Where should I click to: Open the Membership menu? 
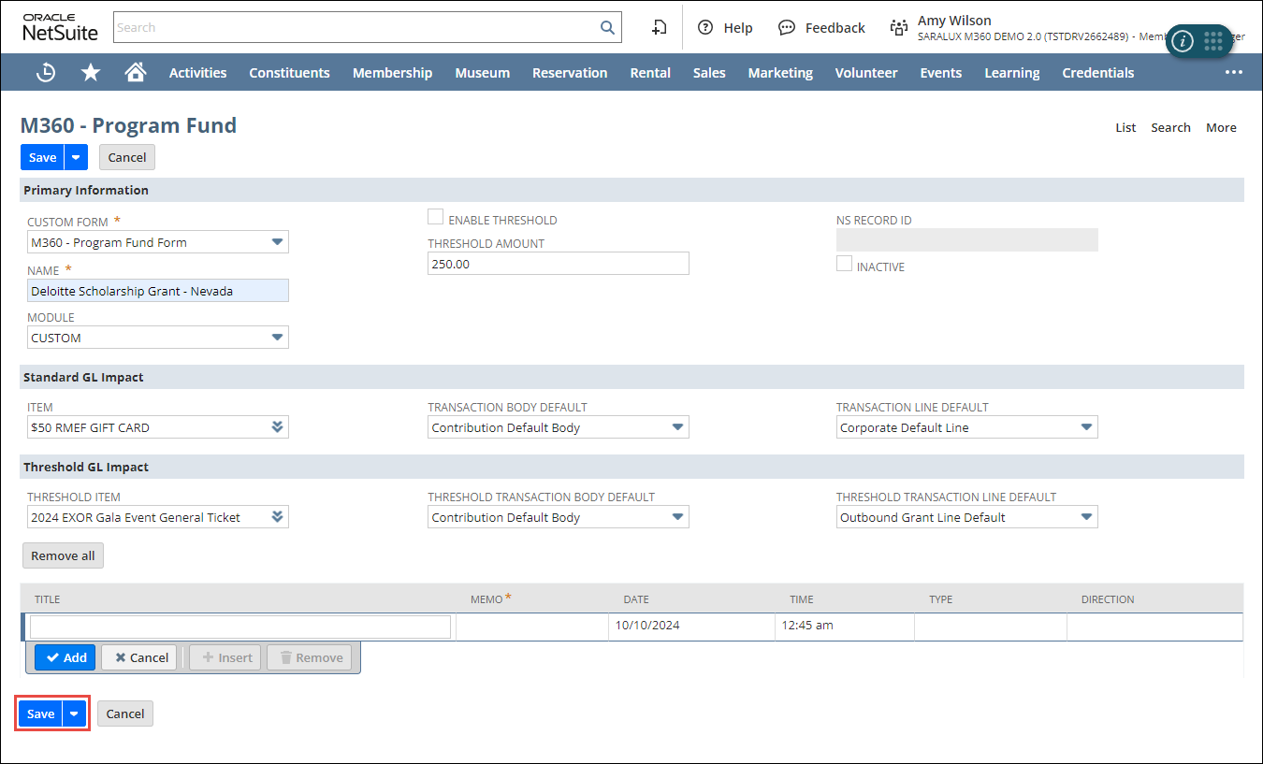point(392,72)
